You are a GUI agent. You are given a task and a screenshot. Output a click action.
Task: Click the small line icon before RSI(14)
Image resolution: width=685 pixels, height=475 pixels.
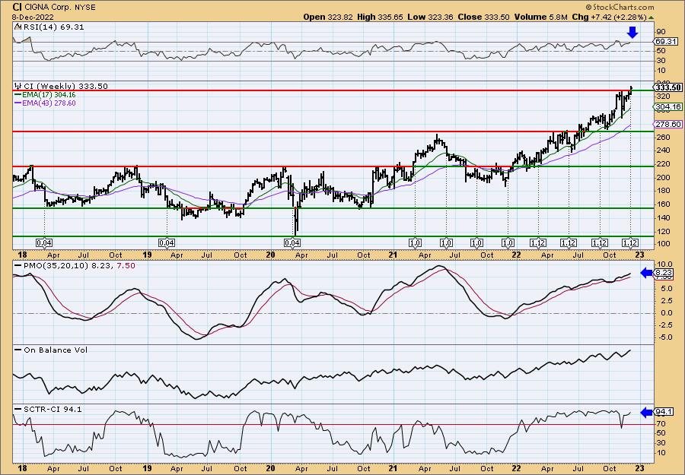coord(17,27)
